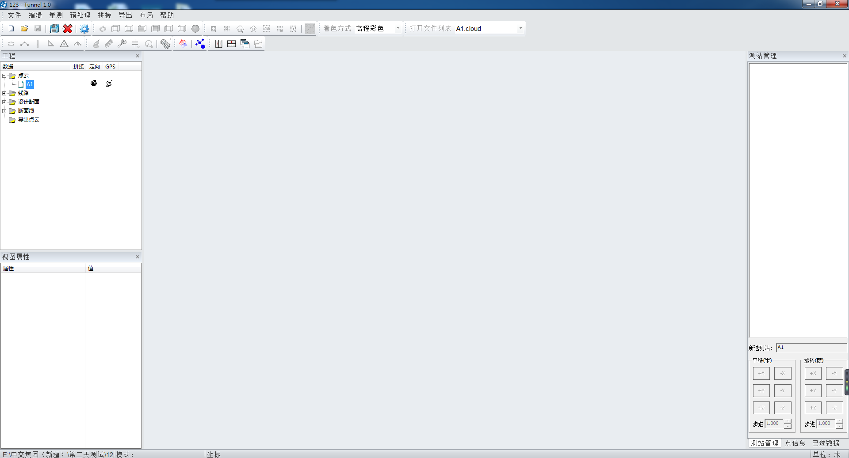This screenshot has height=458, width=849.
Task: Click the red and blue point cloud icon
Action: tap(183, 44)
